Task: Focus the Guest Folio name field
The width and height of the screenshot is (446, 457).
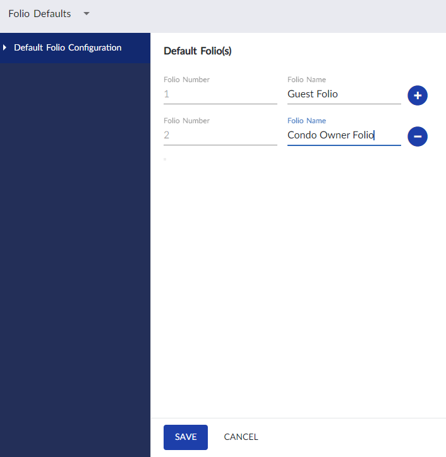Action: (344, 94)
